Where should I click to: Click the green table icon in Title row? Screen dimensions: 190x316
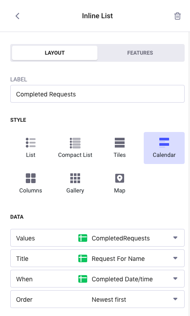[83, 258]
